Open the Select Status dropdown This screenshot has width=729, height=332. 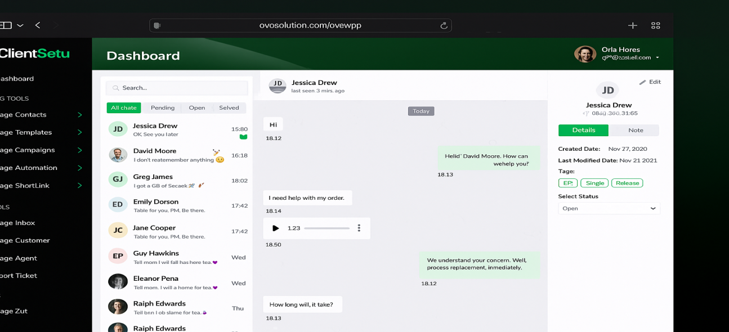point(609,208)
